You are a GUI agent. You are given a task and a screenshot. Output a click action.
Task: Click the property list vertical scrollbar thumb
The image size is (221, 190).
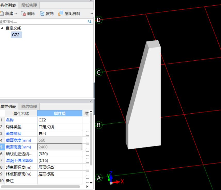(91, 139)
